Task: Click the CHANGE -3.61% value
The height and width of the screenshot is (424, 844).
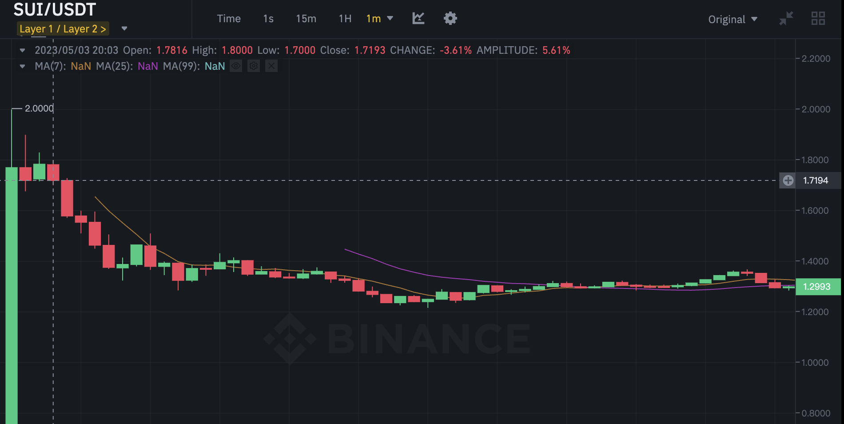Action: pyautogui.click(x=456, y=50)
